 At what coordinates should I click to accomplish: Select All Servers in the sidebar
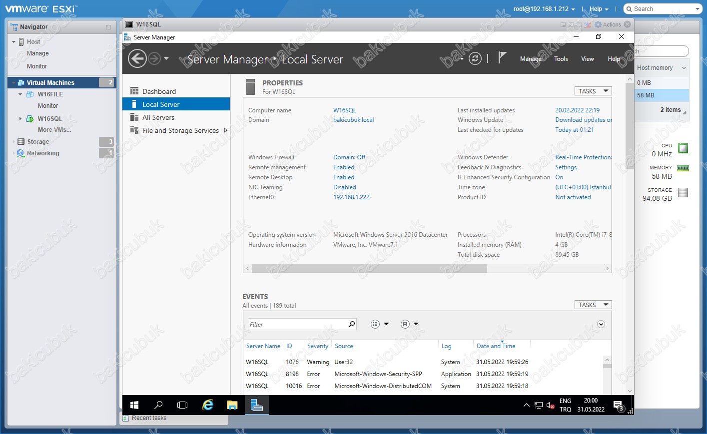coord(158,117)
